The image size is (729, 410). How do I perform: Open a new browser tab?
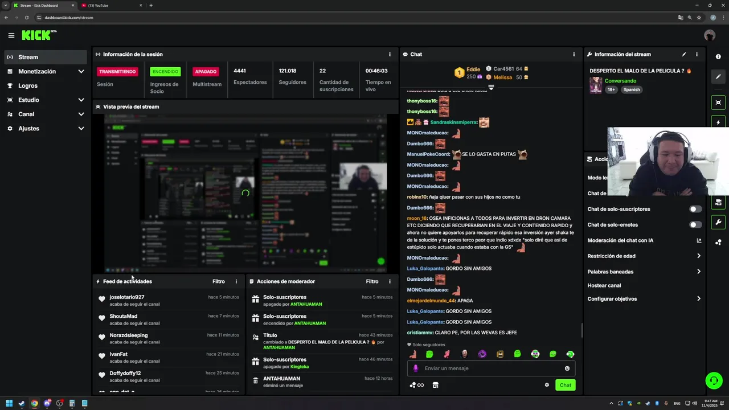151,5
